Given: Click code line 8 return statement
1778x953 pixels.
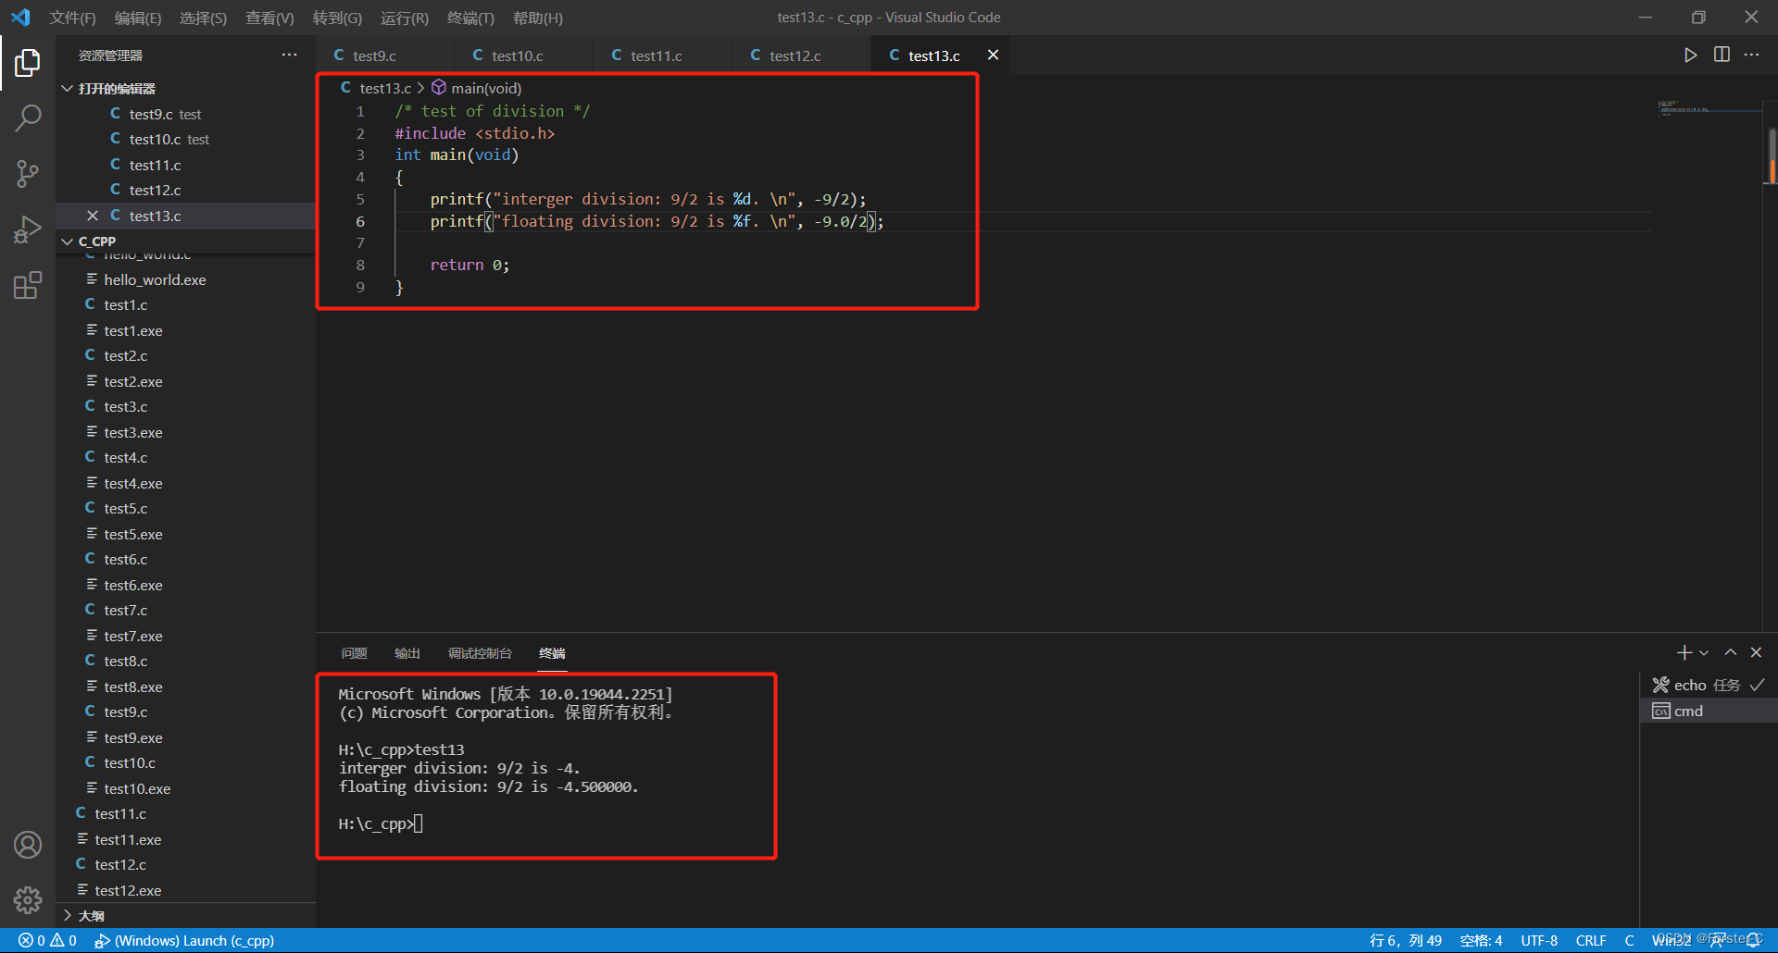Looking at the screenshot, I should tap(470, 266).
